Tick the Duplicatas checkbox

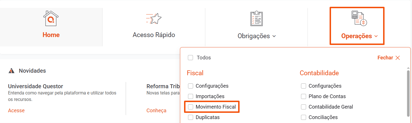[x=191, y=117]
